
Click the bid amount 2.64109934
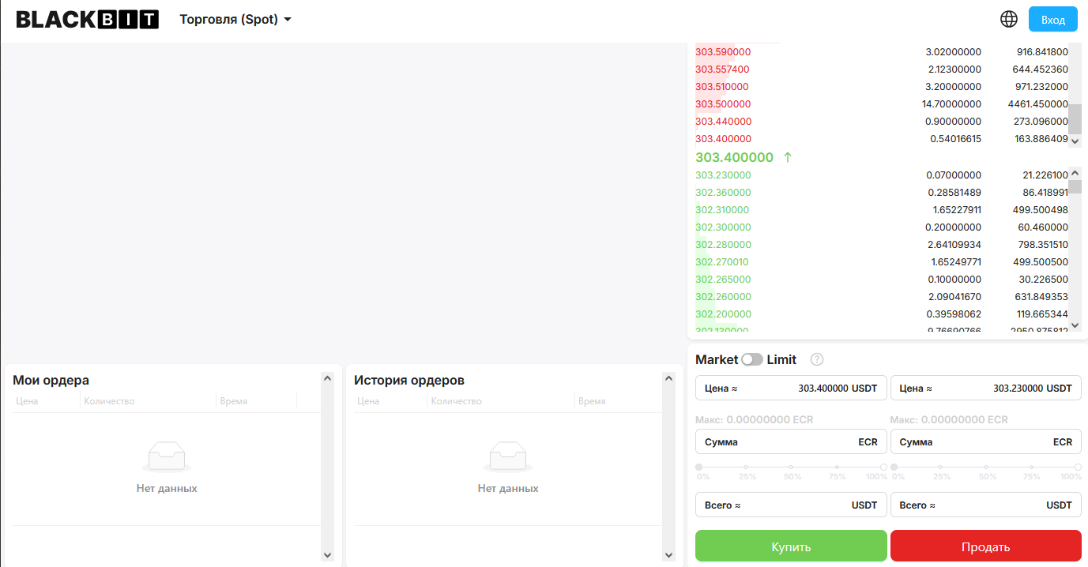pos(954,245)
